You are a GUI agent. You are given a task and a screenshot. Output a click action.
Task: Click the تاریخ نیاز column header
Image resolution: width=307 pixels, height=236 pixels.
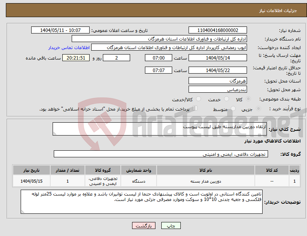pos(32,170)
